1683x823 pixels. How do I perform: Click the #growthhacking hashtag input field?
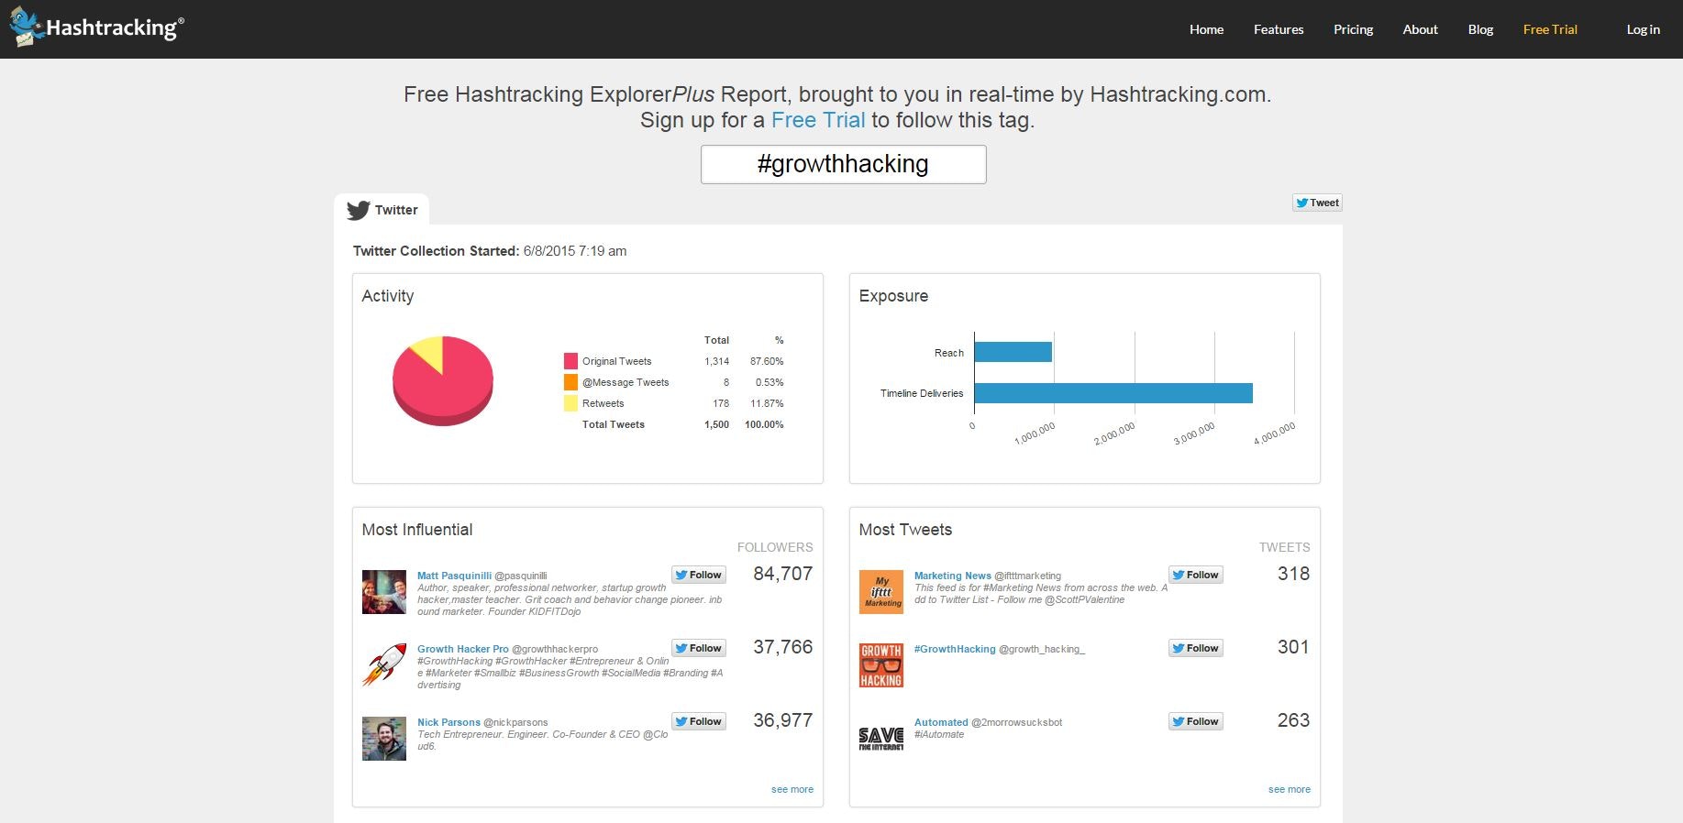tap(843, 164)
